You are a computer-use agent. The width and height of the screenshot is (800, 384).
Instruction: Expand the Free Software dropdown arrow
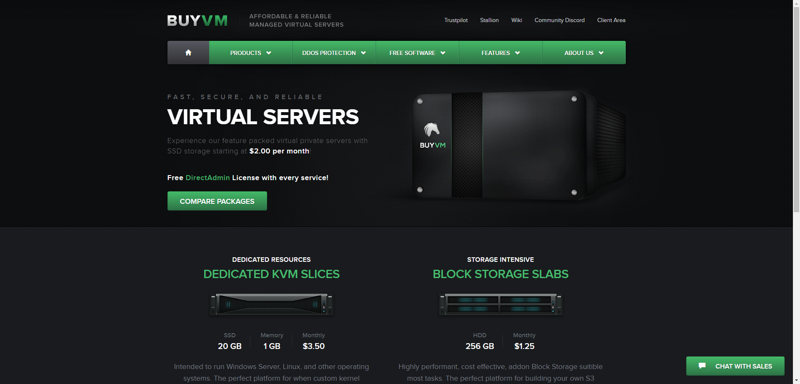pyautogui.click(x=443, y=53)
